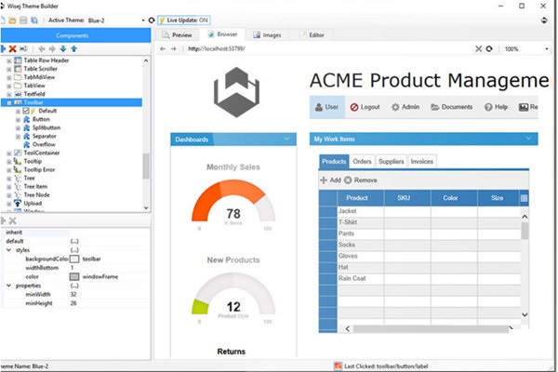This screenshot has height=372, width=558.
Task: Open grid column chooser icon
Action: 524,198
